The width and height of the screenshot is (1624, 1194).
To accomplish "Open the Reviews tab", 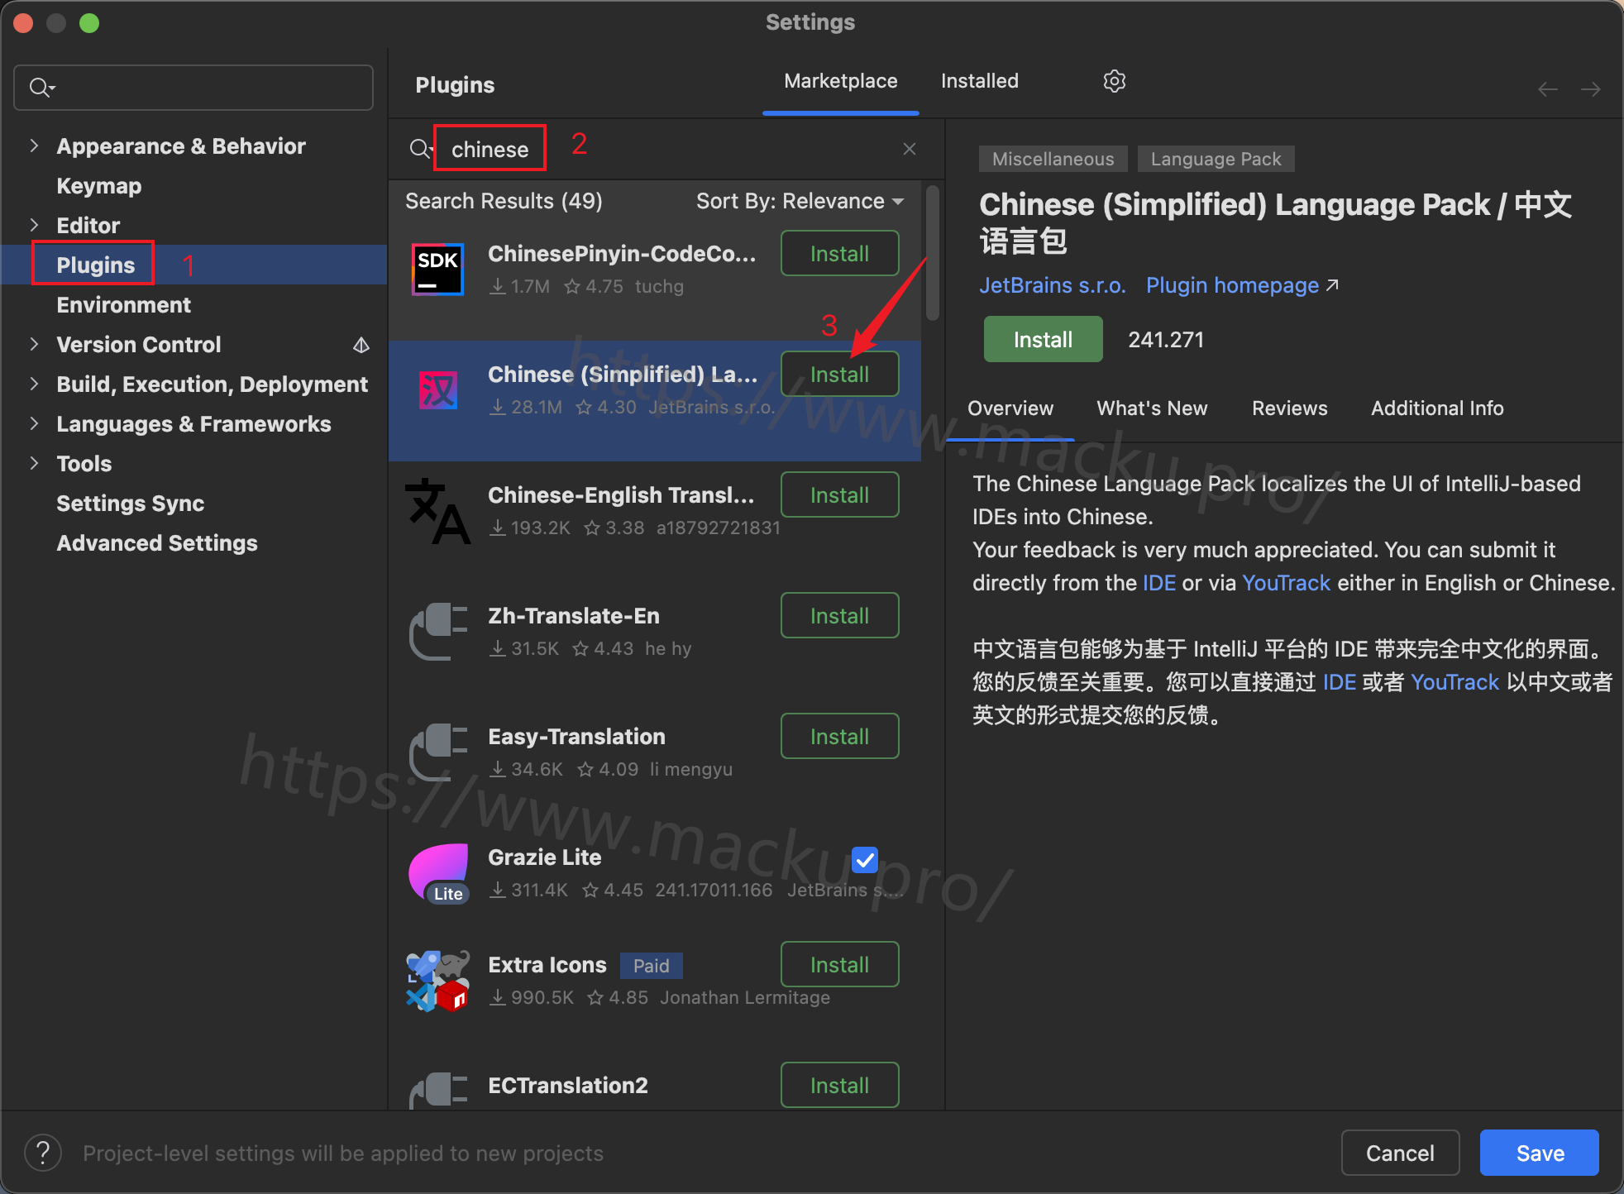I will (x=1289, y=408).
